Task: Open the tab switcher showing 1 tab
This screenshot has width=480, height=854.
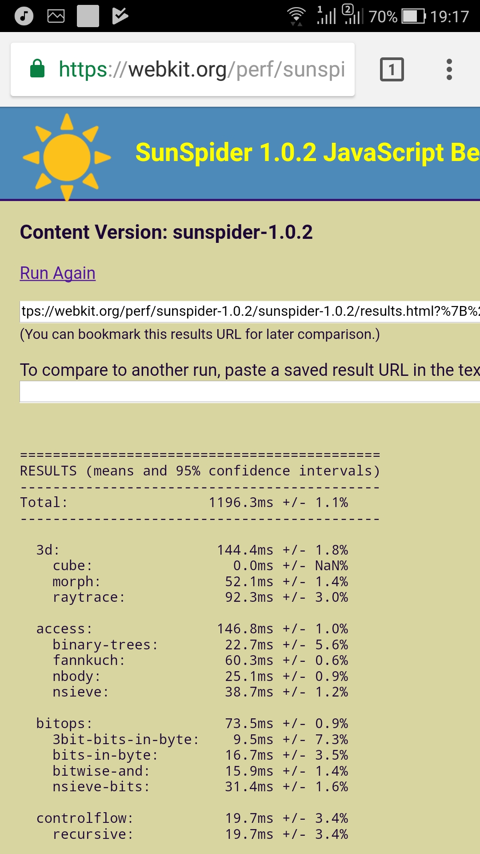Action: pyautogui.click(x=392, y=69)
